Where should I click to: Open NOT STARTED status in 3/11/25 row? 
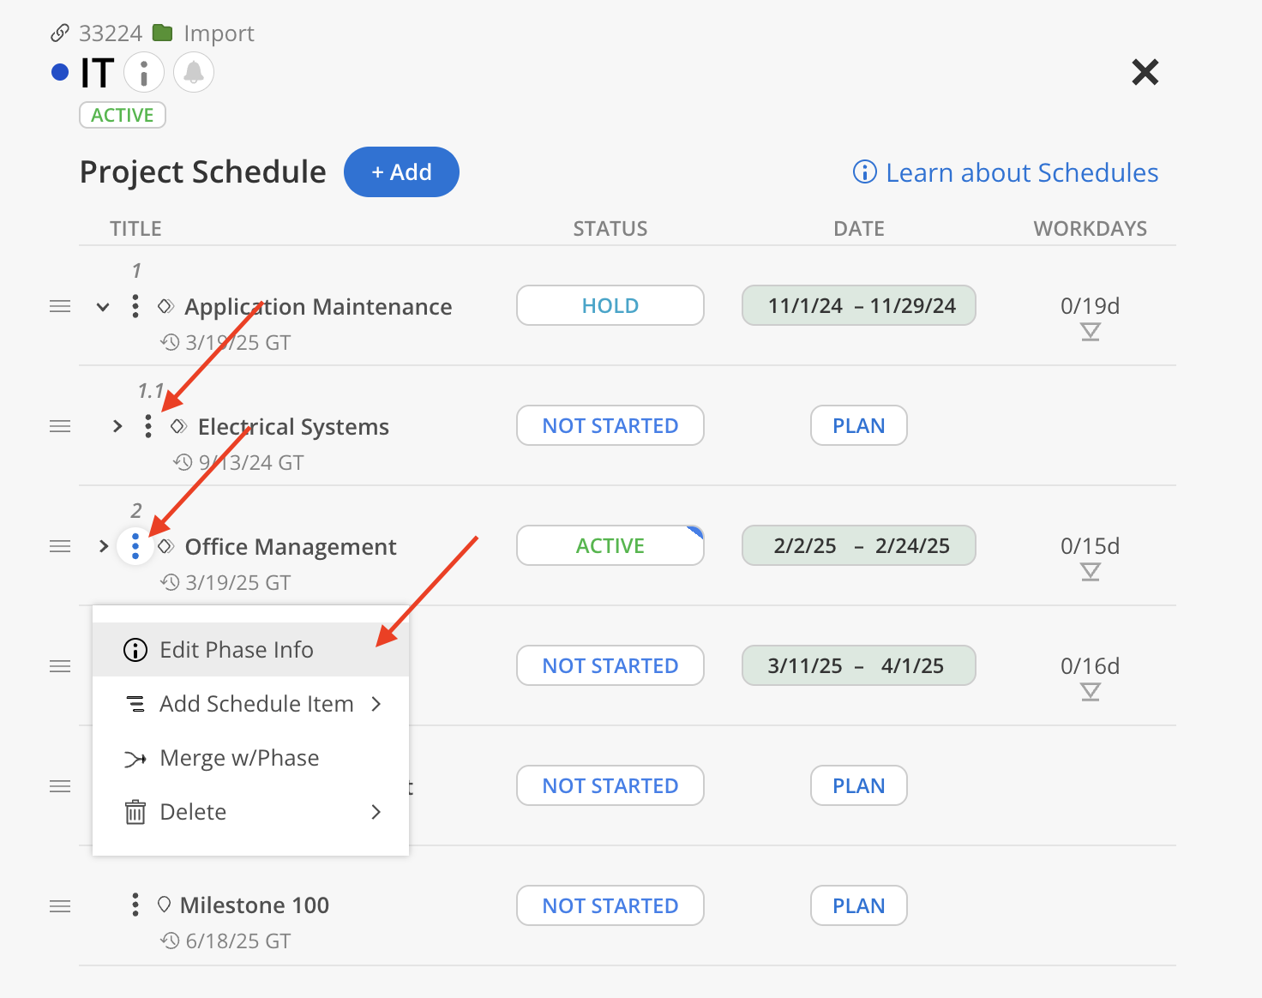coord(610,665)
